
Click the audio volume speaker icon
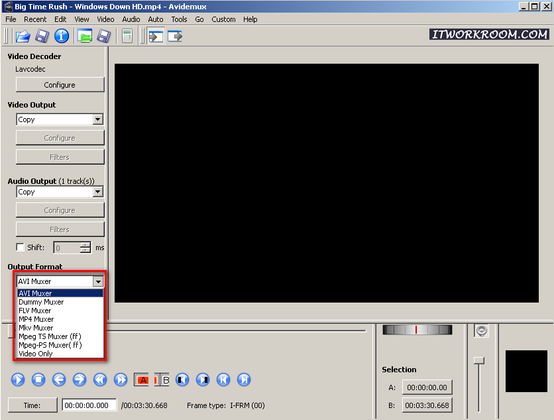(x=481, y=331)
